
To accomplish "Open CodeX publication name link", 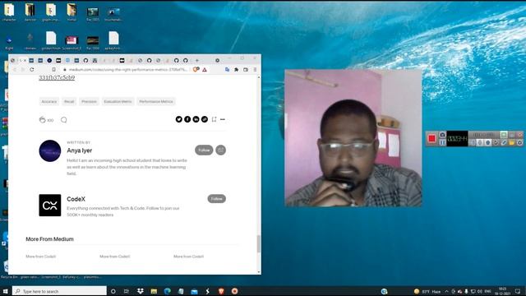I will pos(76,199).
